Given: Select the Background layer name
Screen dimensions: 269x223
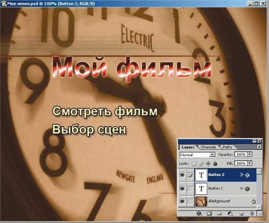Looking at the screenshot, I should tap(219, 201).
